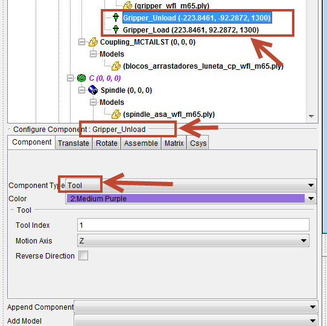This screenshot has width=327, height=326.
Task: Enable the Reverse Direction checkbox
Action: 83,255
